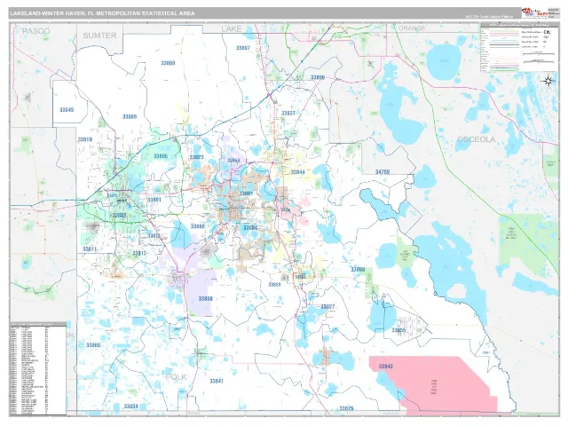This screenshot has height=426, width=568.
Task: Click ZIP code 33860 label
Action: point(93,345)
